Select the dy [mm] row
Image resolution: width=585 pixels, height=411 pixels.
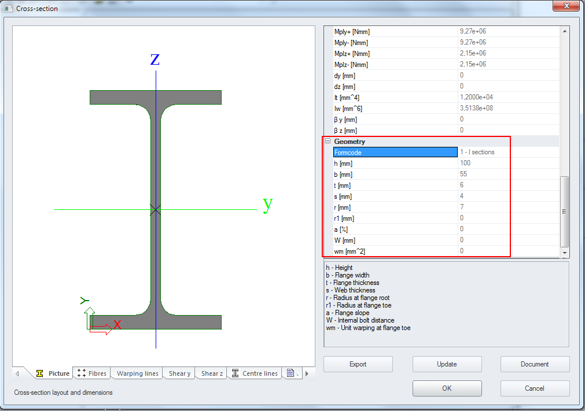pyautogui.click(x=446, y=75)
